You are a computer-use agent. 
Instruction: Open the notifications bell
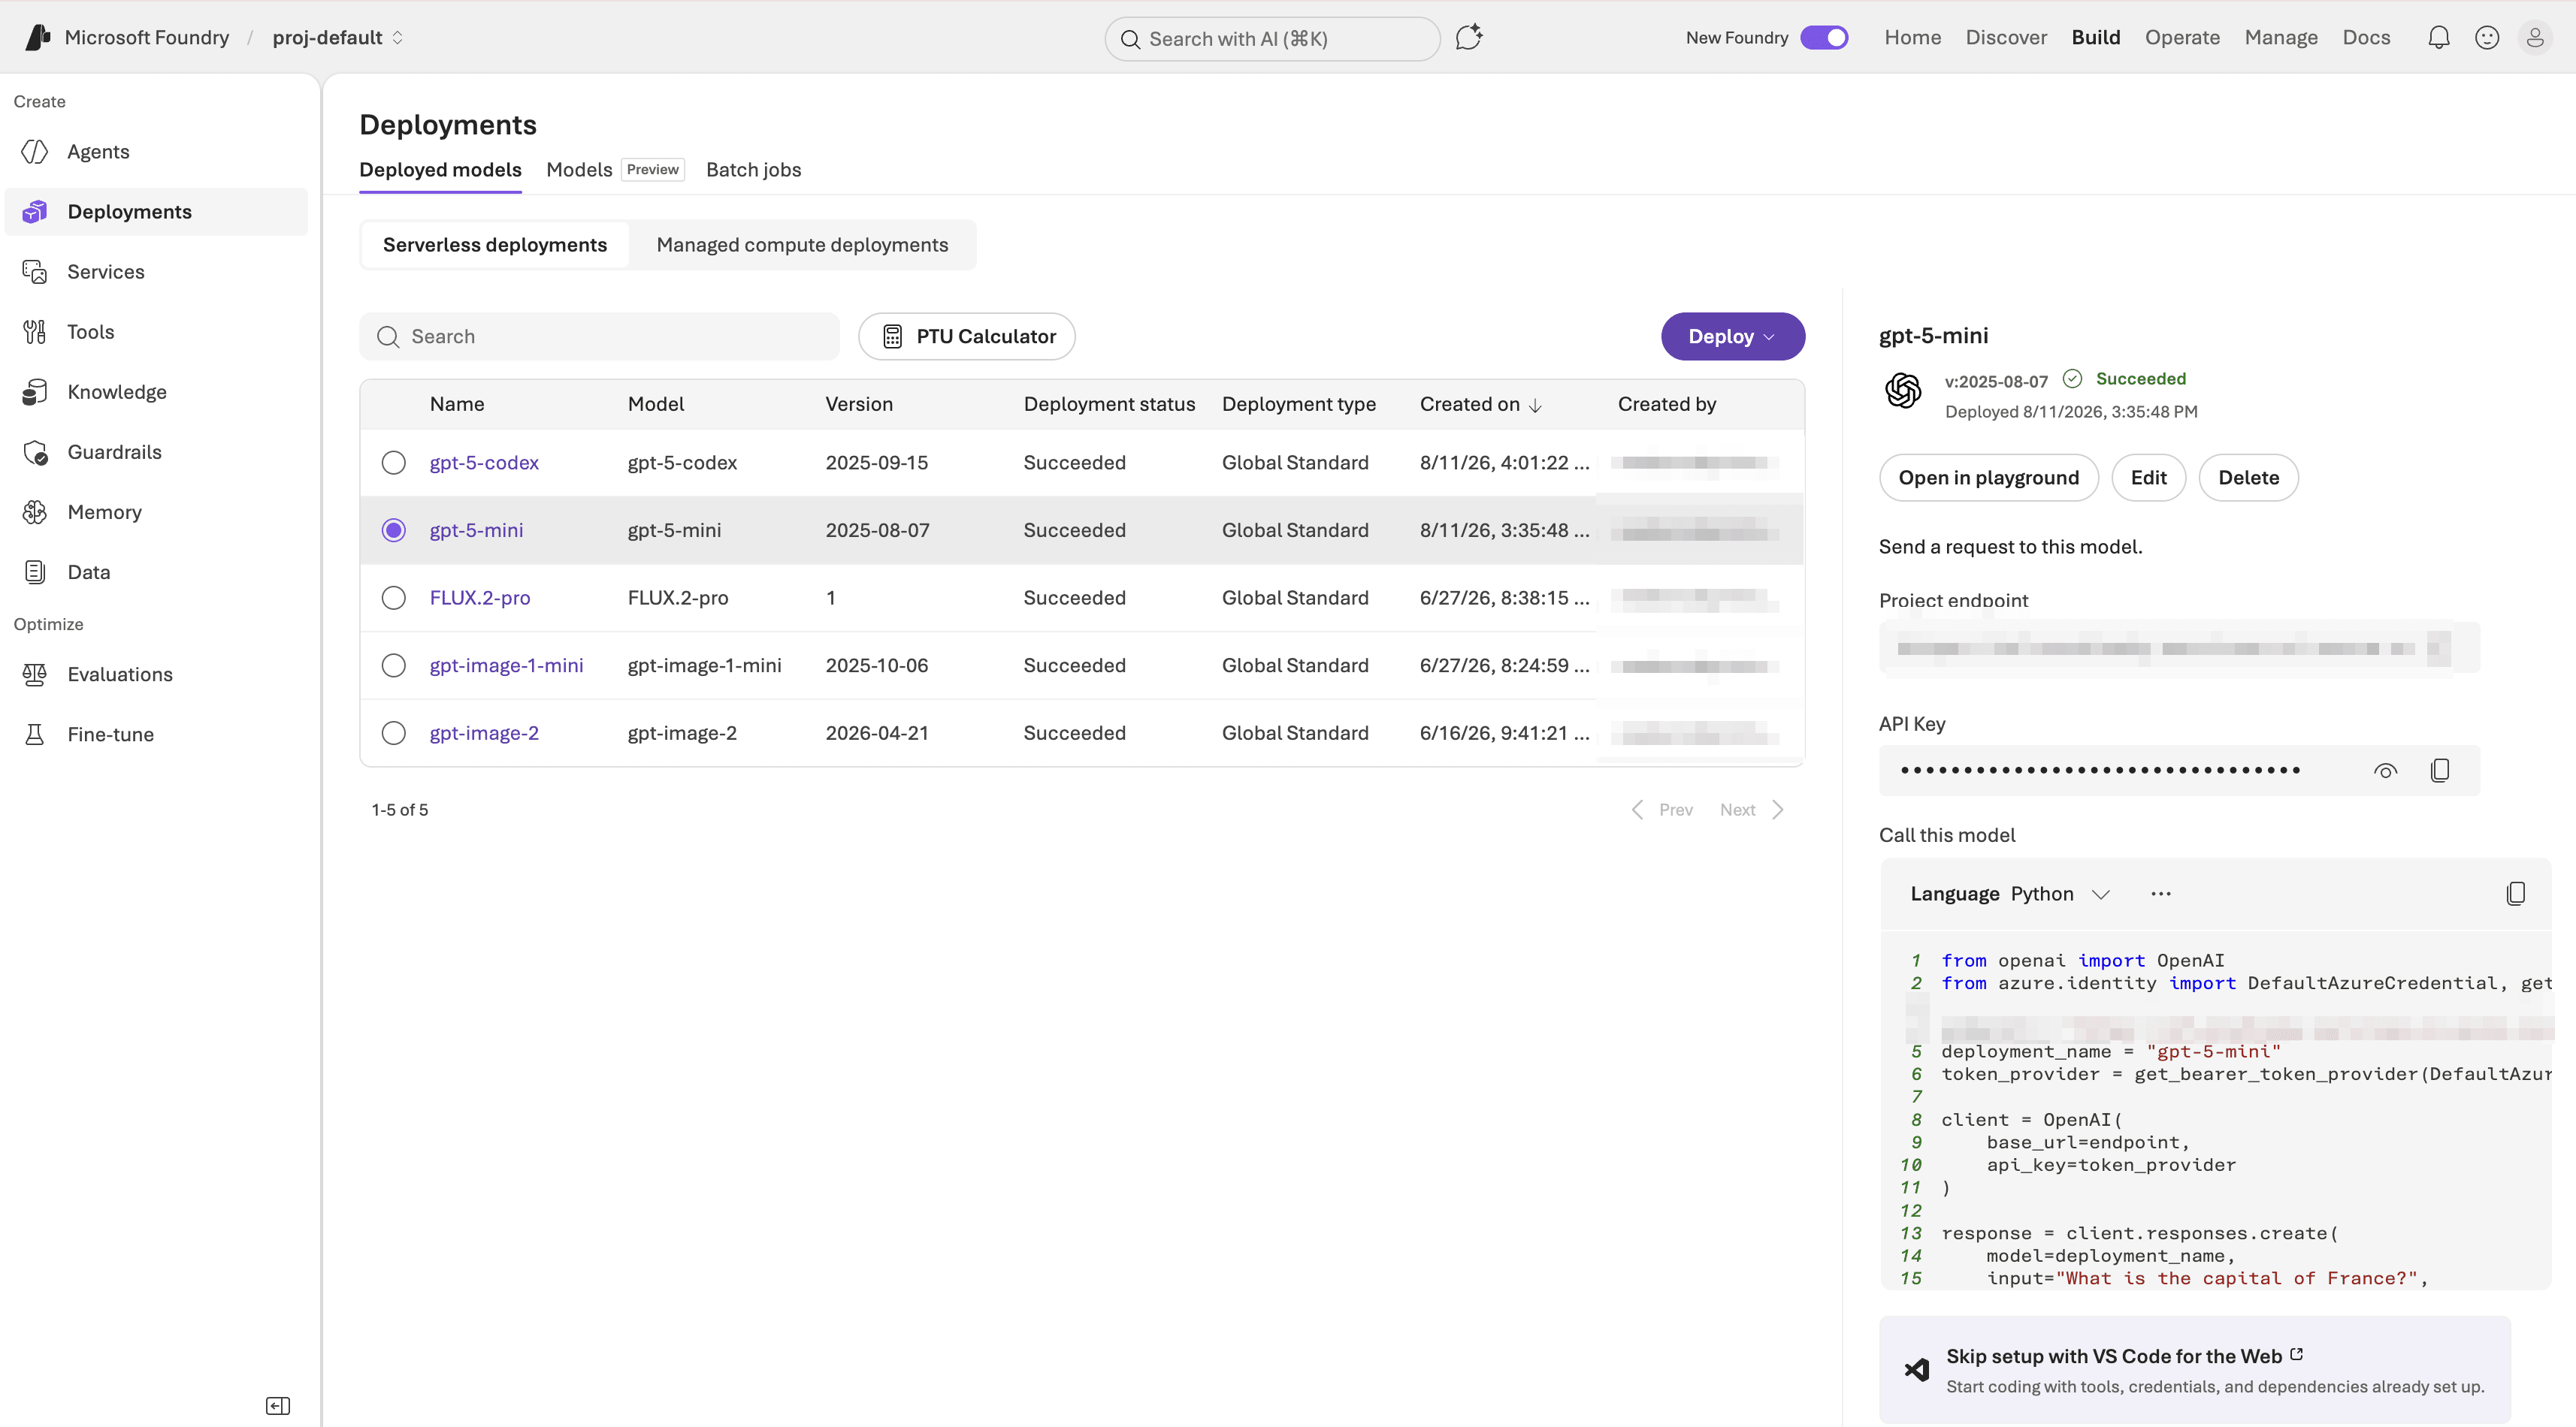point(2439,38)
